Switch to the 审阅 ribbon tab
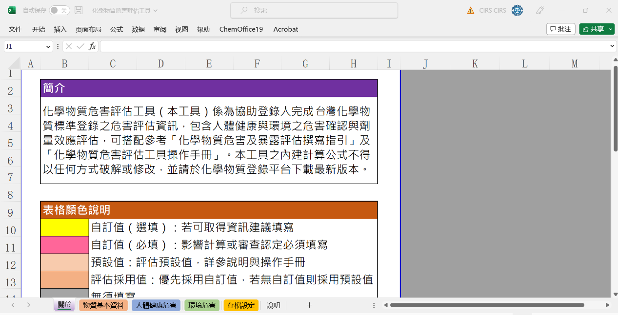Screen dimensions: 618x316 [159, 29]
